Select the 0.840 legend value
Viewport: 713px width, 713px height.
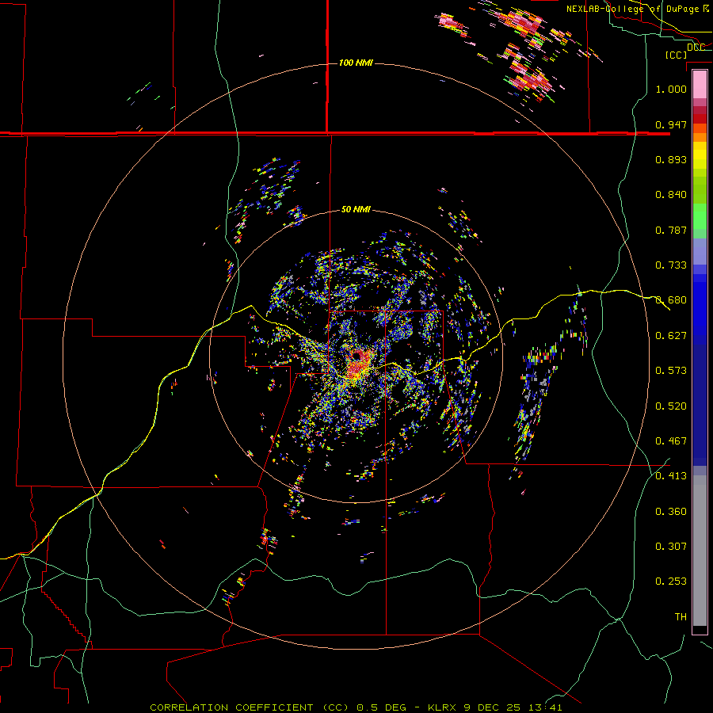click(x=671, y=195)
